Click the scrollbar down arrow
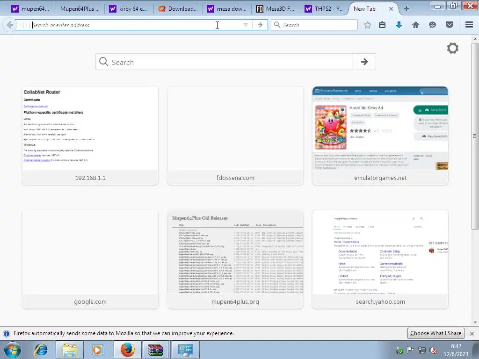Image resolution: width=479 pixels, height=359 pixels. 475,323
